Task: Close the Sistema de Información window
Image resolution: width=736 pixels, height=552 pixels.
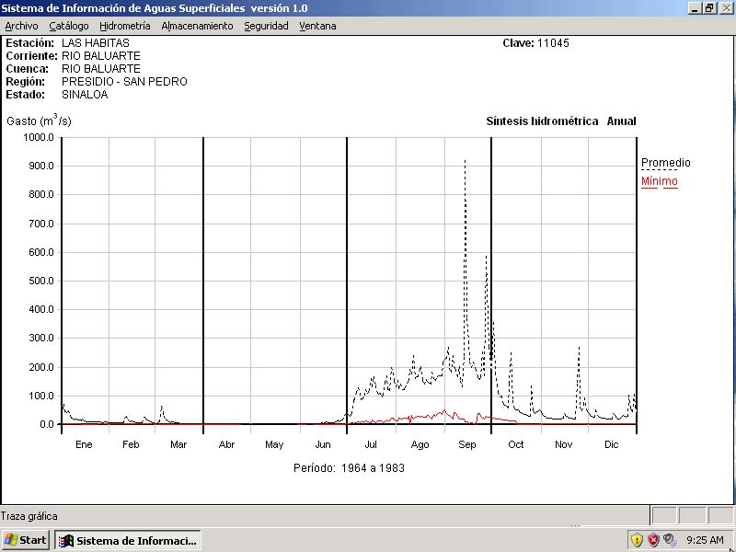Action: (725, 7)
